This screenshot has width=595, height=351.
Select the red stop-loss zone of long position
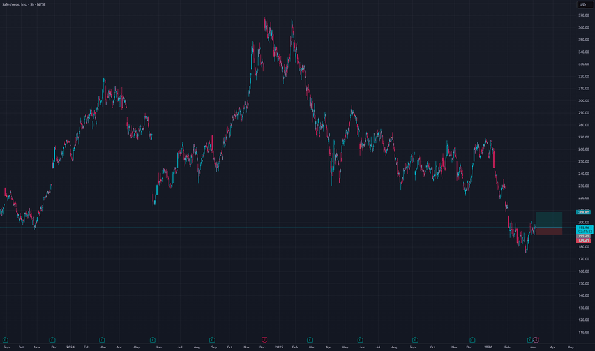tap(549, 232)
